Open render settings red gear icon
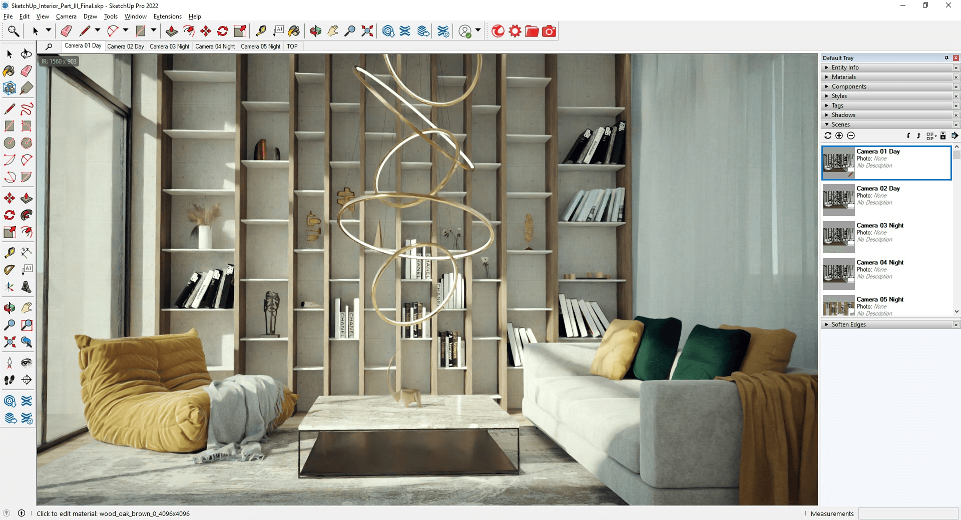Viewport: 961px width, 520px height. tap(515, 31)
